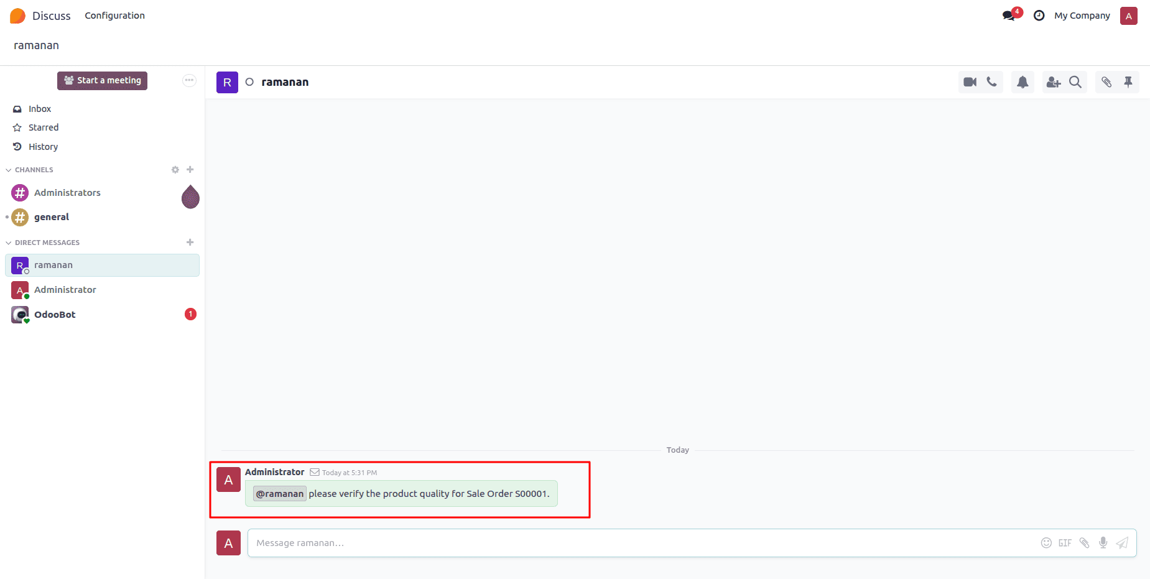
Task: Insert a GIF into the message
Action: [x=1065, y=542]
